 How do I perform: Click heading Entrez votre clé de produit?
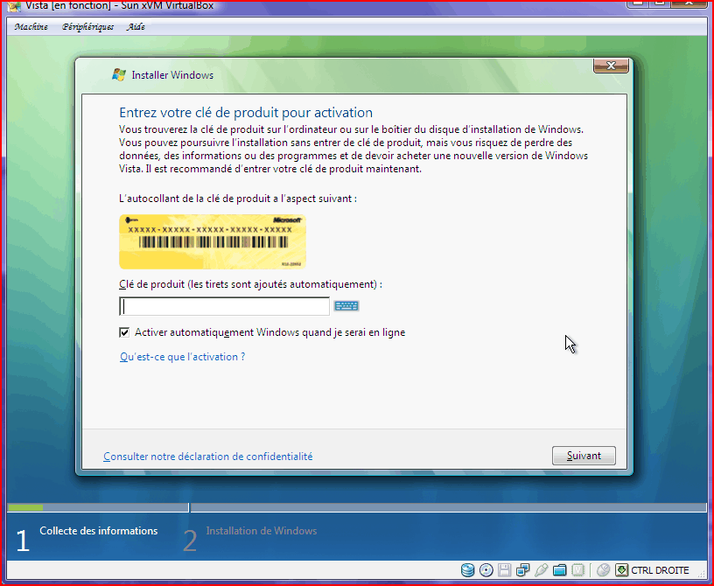pyautogui.click(x=246, y=113)
